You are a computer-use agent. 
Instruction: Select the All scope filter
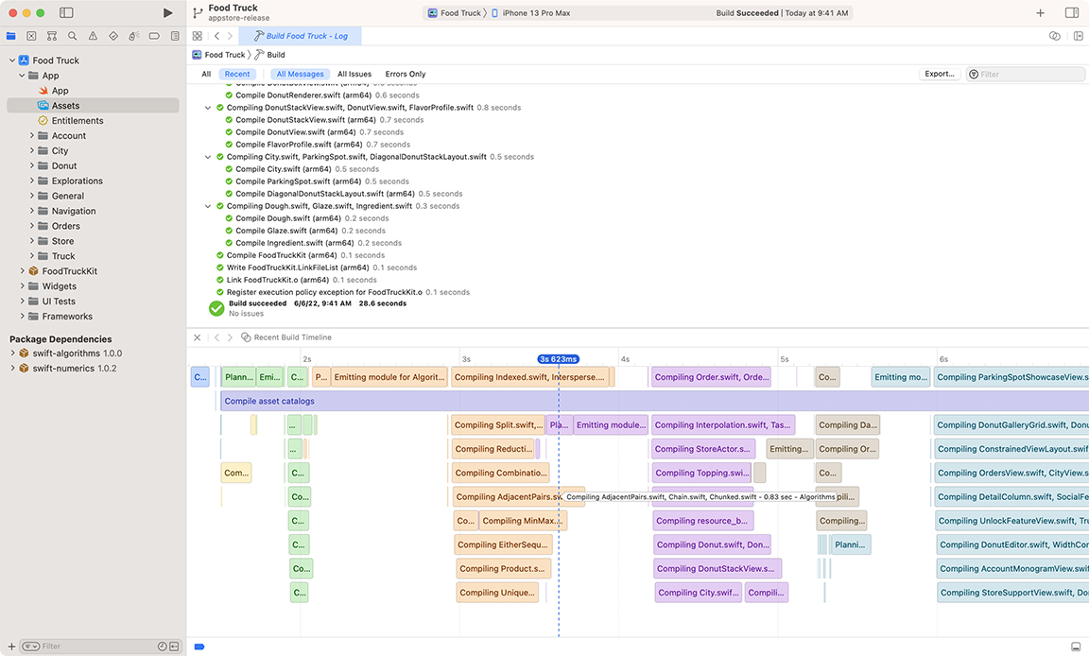206,75
